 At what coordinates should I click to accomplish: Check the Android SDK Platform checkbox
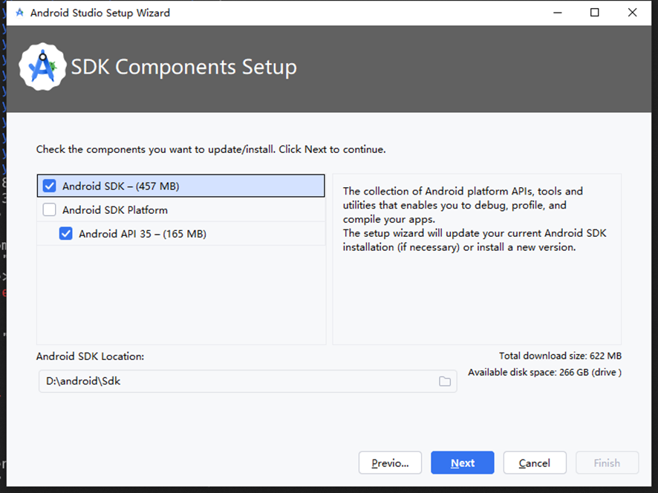(50, 210)
